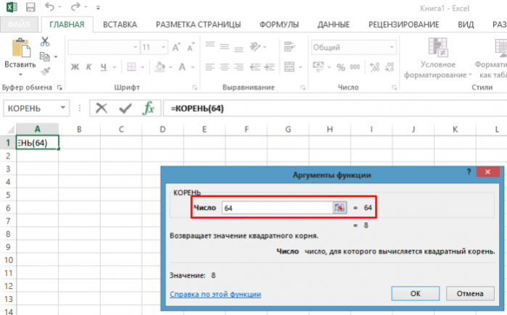This screenshot has height=315, width=507.
Task: Click the Undo arrow icon
Action: [x=49, y=7]
